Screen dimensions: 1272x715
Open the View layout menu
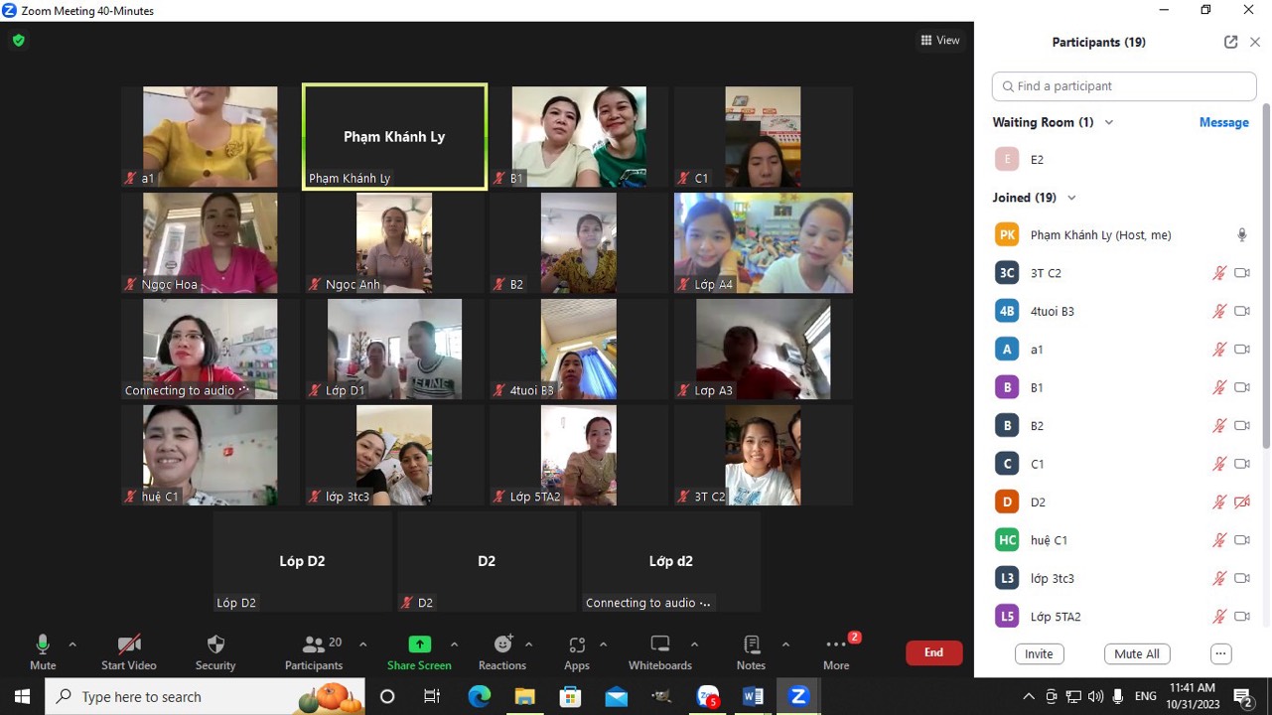pyautogui.click(x=939, y=41)
